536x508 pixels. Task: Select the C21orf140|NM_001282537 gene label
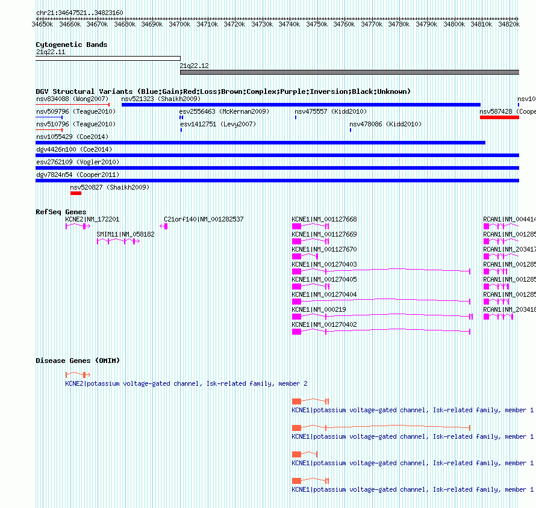pyautogui.click(x=204, y=219)
